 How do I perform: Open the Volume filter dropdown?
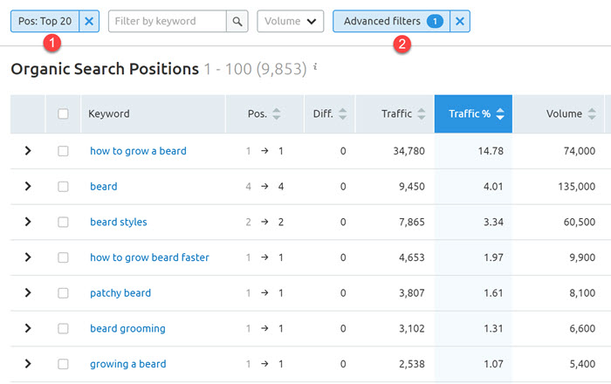click(290, 21)
